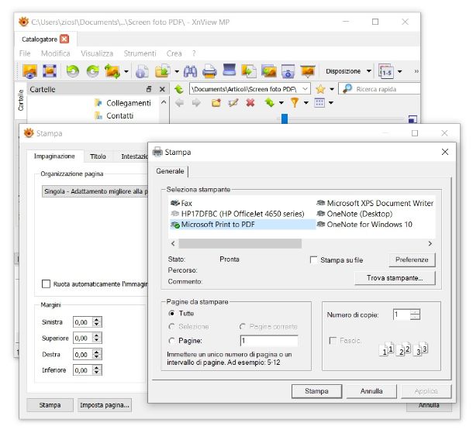Click the screen capture camera icon

(288, 71)
